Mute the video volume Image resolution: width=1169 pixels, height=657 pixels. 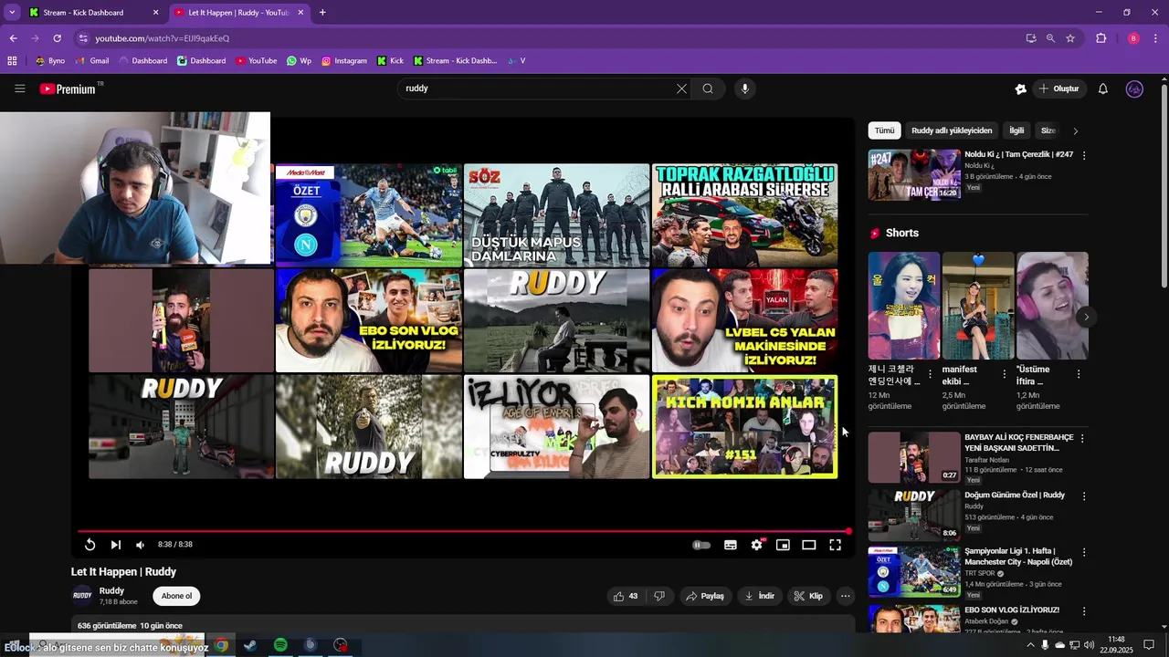pos(140,545)
